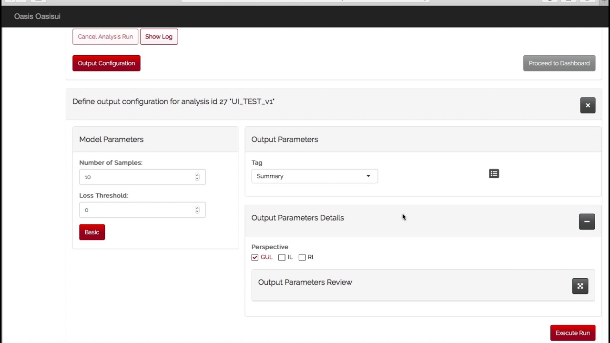This screenshot has width=610, height=343.
Task: Open the Tag Summary dropdown
Action: point(315,176)
